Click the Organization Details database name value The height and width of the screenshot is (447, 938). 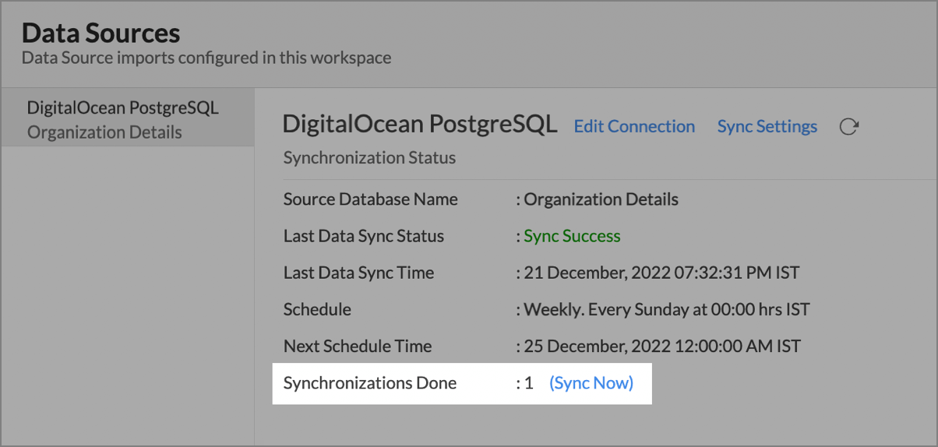click(x=601, y=199)
